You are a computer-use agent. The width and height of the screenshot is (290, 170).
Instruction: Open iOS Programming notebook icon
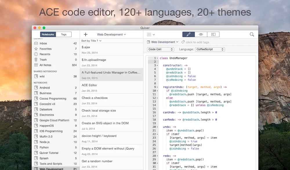tap(36, 131)
